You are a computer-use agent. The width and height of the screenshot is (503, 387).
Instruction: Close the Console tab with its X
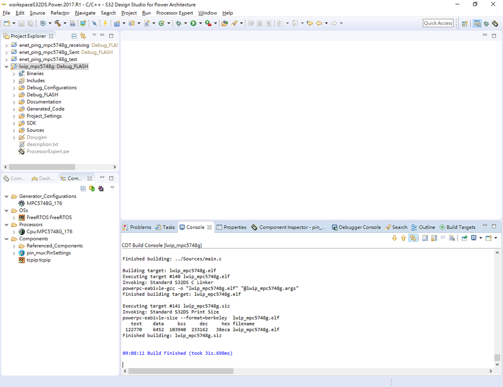tap(209, 227)
